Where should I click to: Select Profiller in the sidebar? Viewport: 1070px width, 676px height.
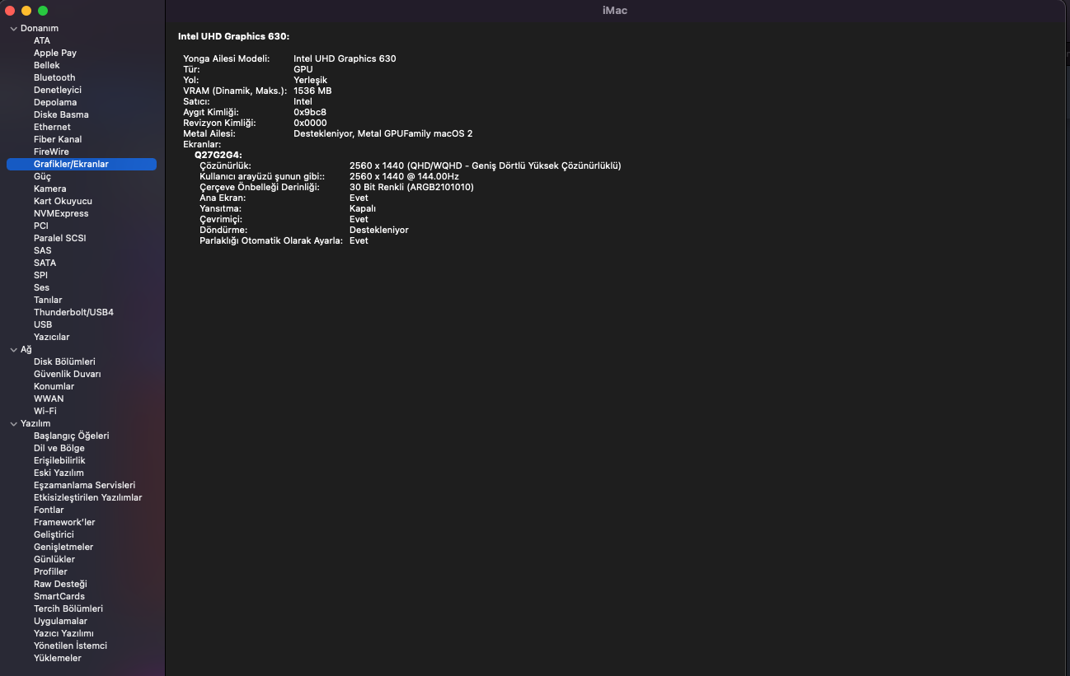(x=50, y=571)
